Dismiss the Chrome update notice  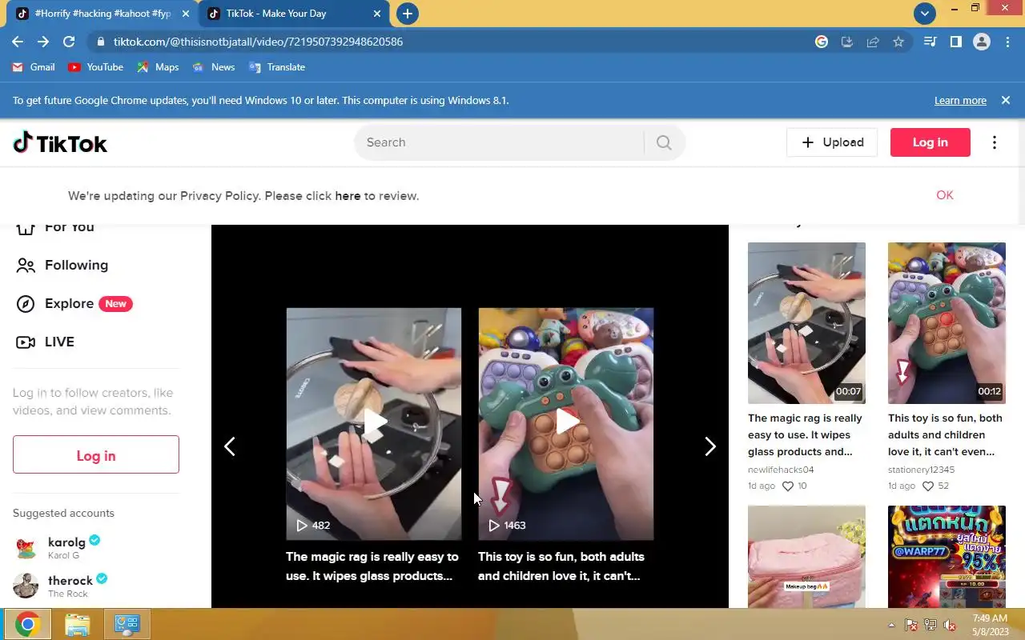[x=1006, y=100]
